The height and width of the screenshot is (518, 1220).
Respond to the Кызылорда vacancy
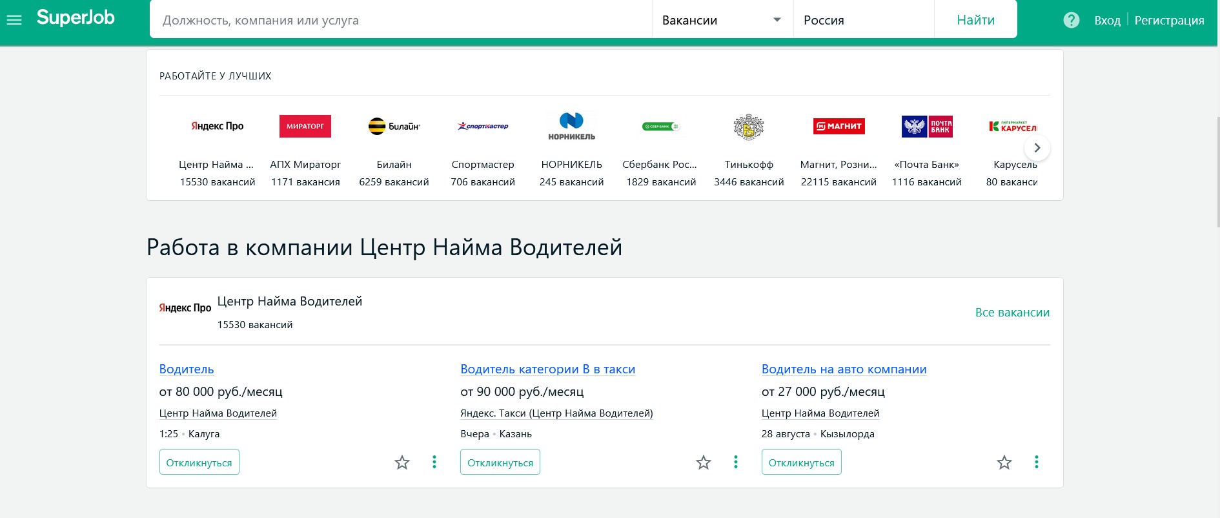click(x=802, y=462)
